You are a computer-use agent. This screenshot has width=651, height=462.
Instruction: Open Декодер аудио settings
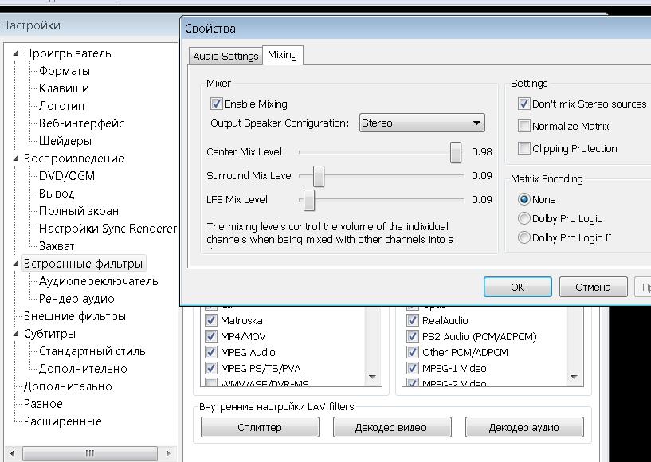pos(524,427)
